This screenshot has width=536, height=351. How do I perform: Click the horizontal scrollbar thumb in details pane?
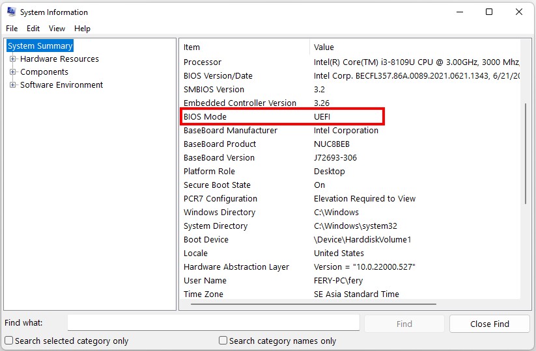tap(313, 304)
